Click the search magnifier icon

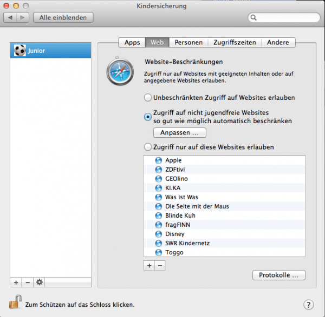pyautogui.click(x=253, y=18)
